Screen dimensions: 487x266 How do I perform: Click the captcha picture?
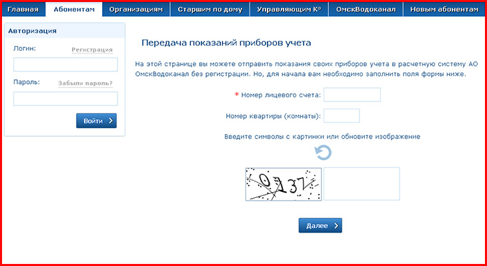click(x=284, y=185)
